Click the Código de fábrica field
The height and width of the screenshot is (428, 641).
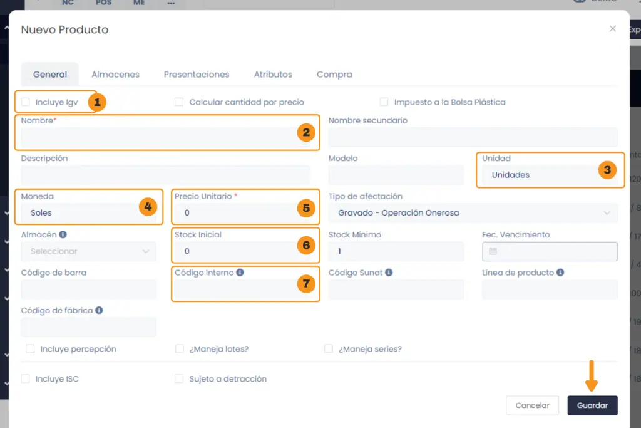coord(89,327)
